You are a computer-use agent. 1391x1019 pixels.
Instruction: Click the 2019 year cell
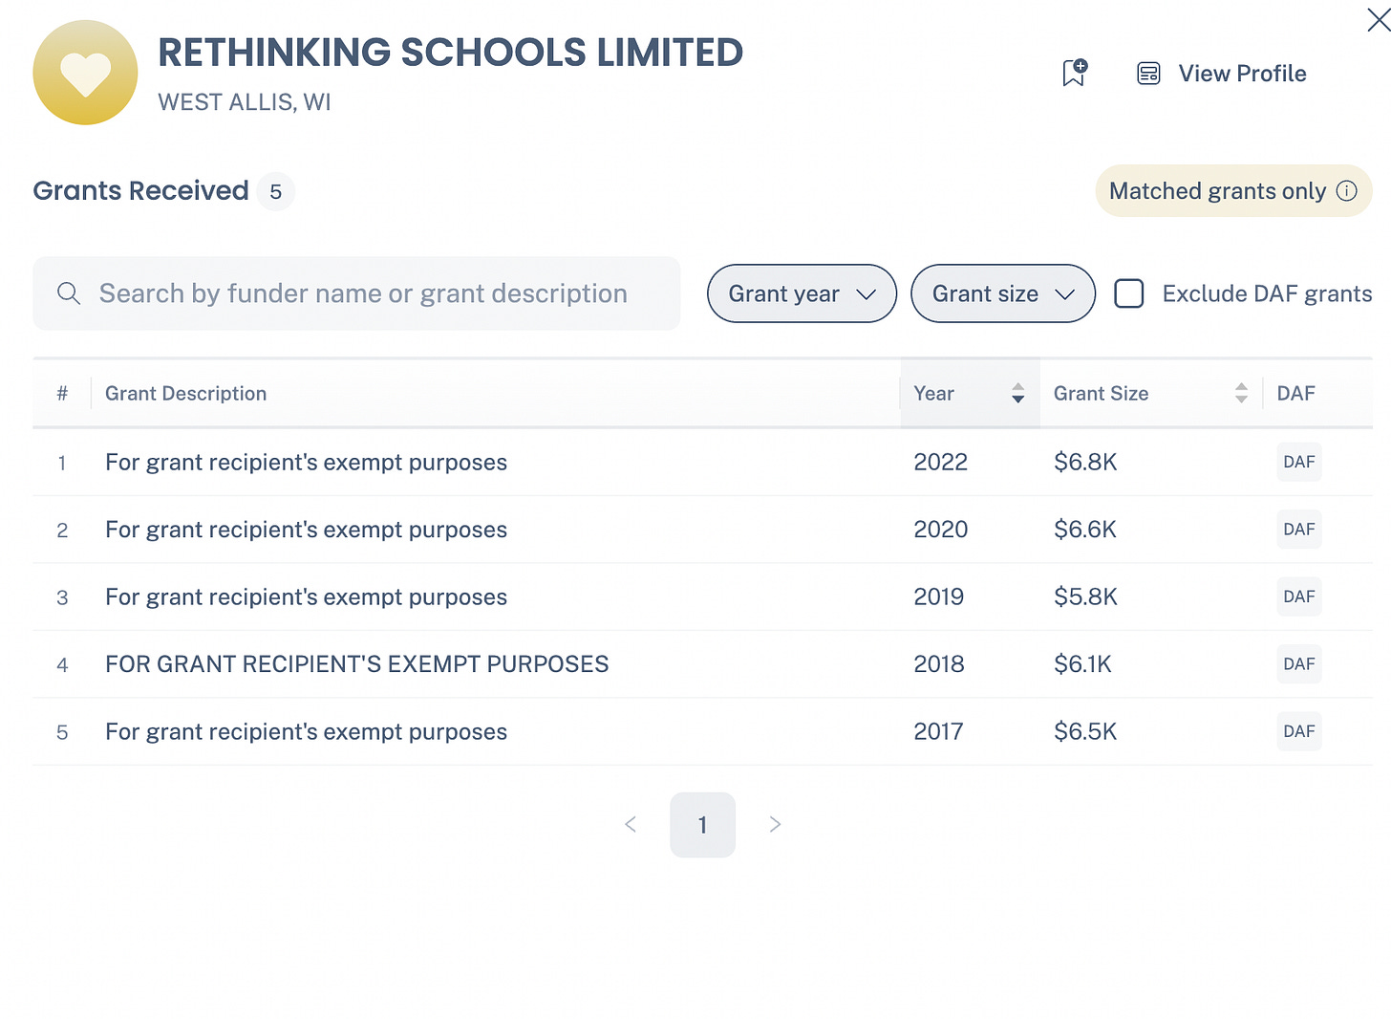(938, 597)
